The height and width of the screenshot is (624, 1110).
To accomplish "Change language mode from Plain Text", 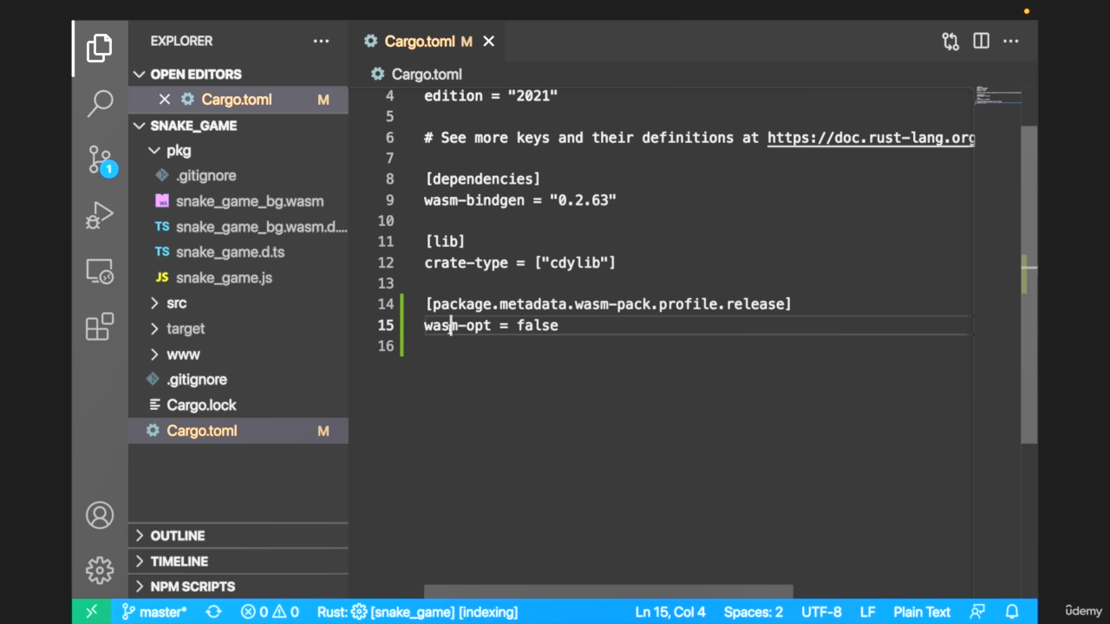I will tap(921, 612).
